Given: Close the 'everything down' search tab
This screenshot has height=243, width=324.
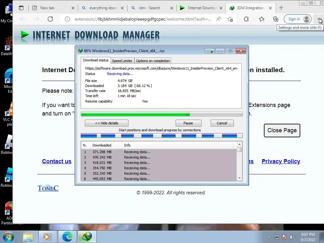Looking at the screenshot, I should pyautogui.click(x=122, y=8).
